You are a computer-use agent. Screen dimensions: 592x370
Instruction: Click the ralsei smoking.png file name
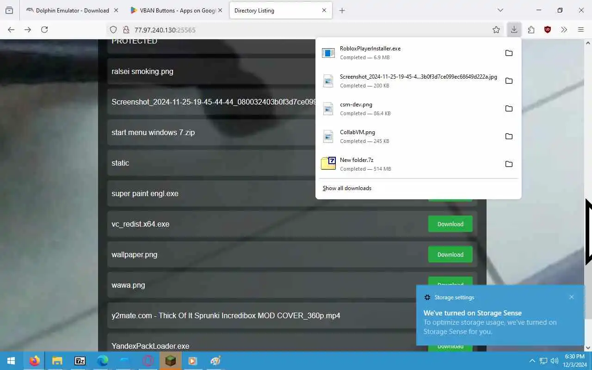coord(142,71)
